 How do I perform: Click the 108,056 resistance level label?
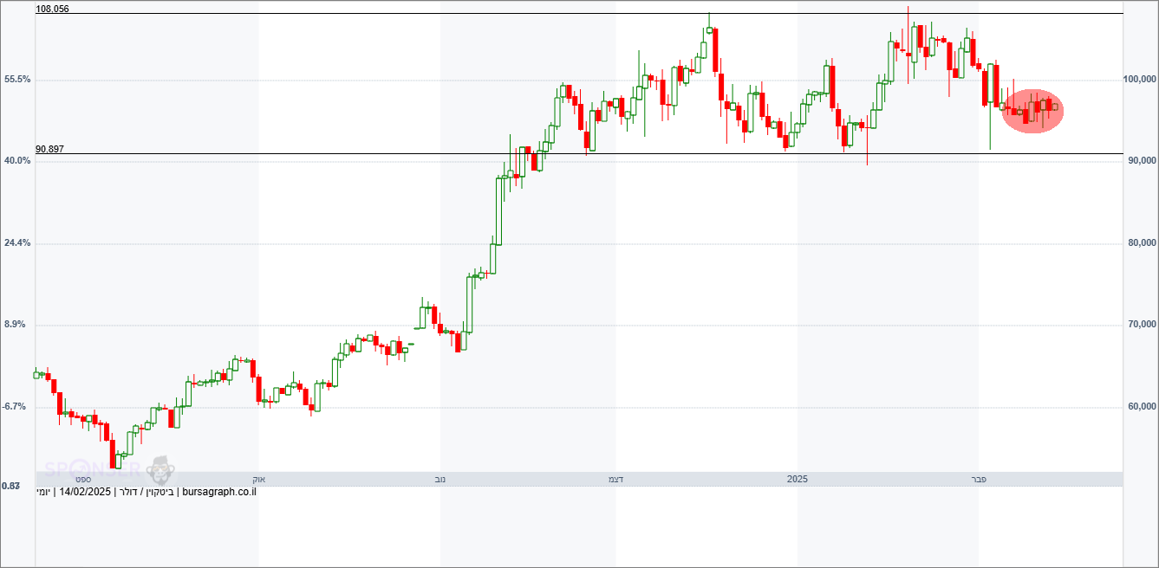(52, 9)
